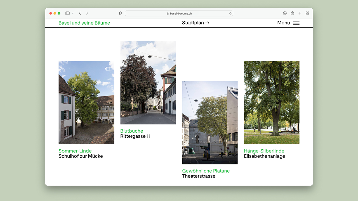The image size is (358, 201).
Task: Open the downloads icon in the toolbar
Action: [285, 13]
